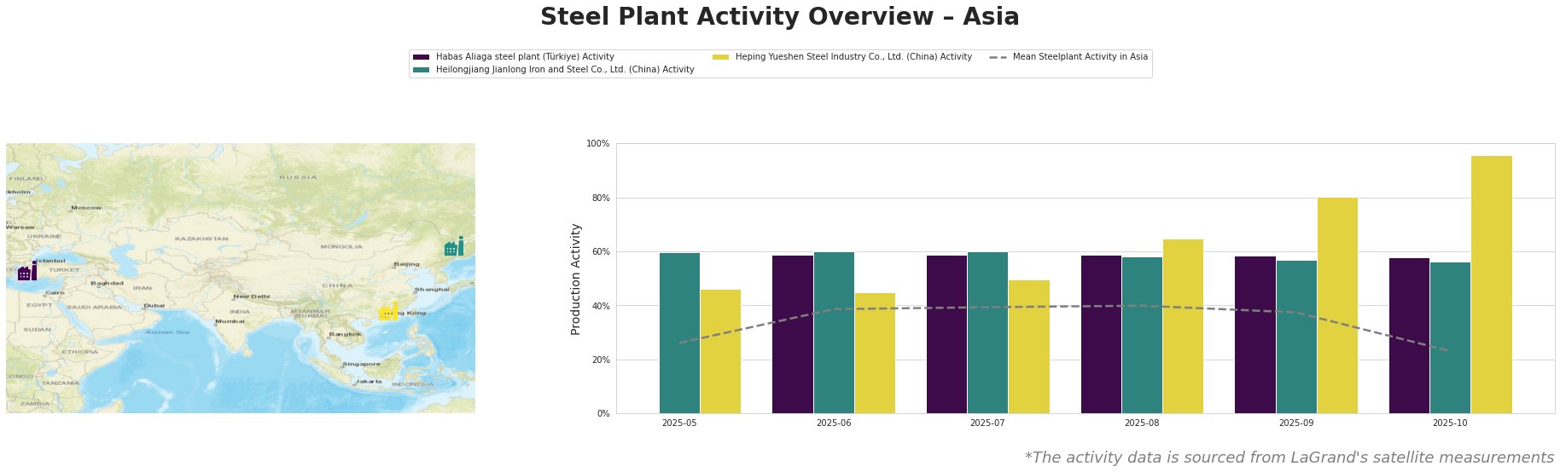1560x472 pixels.
Task: Click the purple factory icon in Turkey
Action: [x=26, y=272]
